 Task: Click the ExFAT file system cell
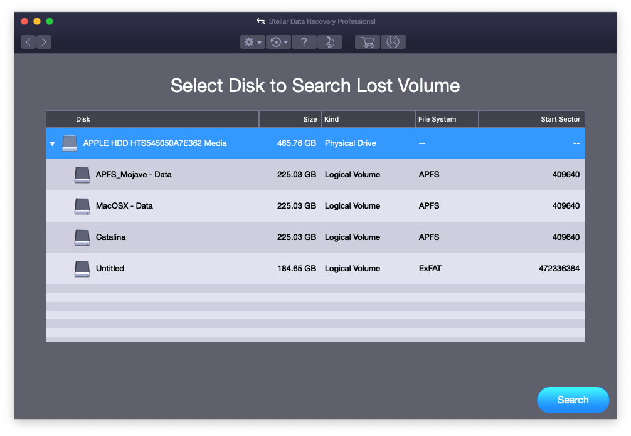(430, 269)
